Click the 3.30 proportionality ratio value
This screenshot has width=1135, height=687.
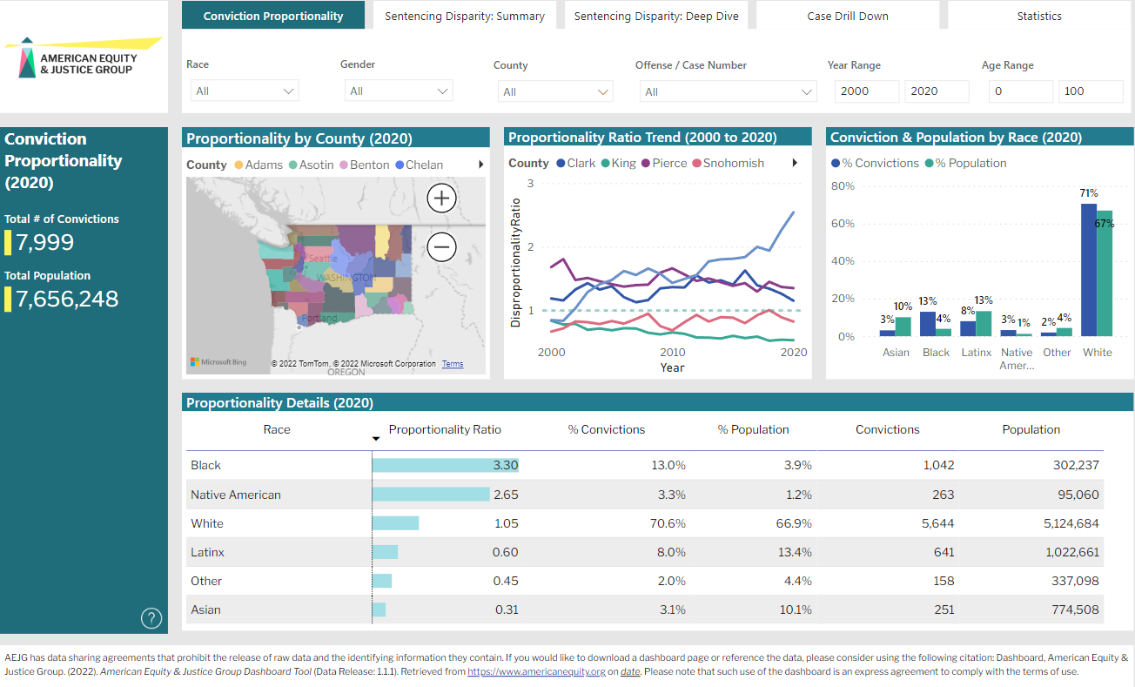[x=505, y=465]
